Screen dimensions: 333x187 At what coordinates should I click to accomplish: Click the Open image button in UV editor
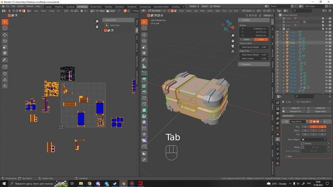click(111, 10)
